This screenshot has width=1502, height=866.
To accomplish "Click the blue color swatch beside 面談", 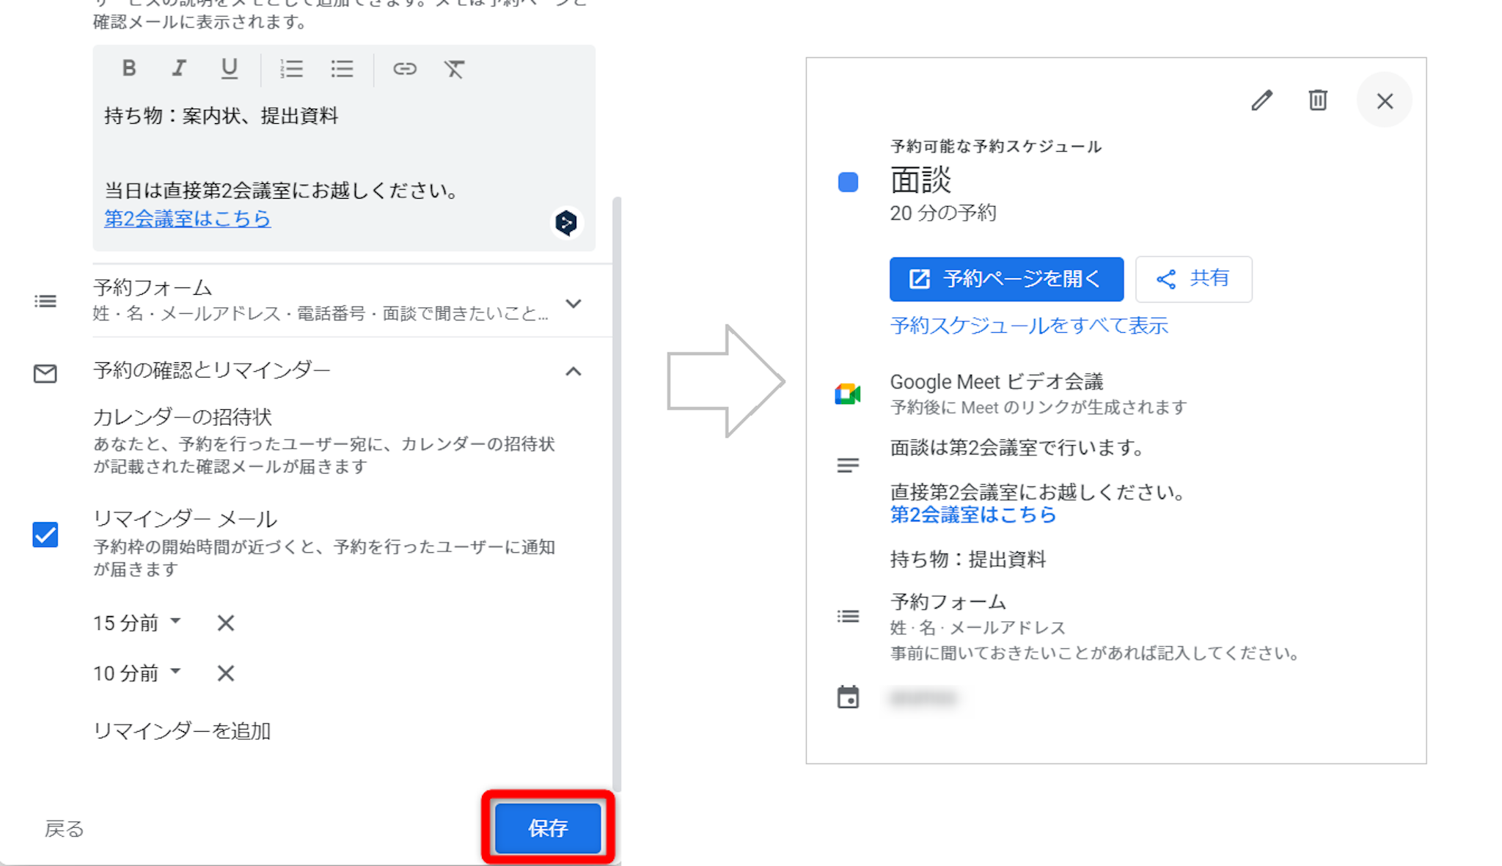I will point(848,182).
